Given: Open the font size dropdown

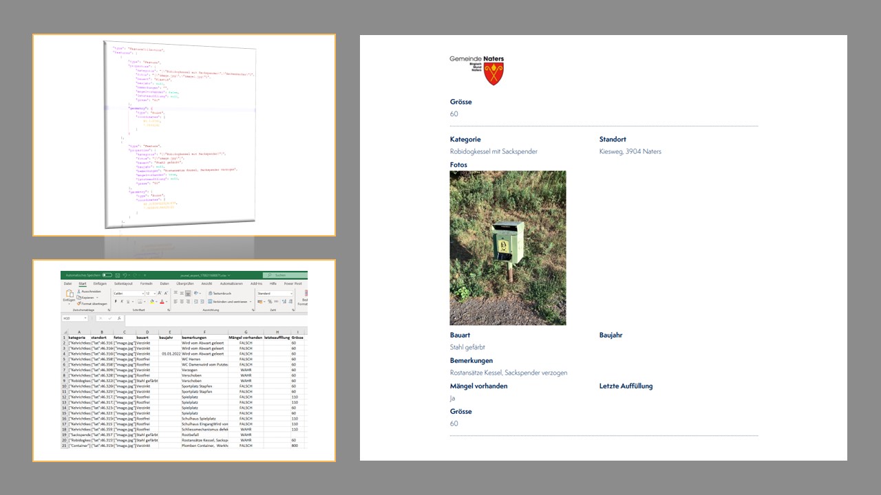Looking at the screenshot, I should pyautogui.click(x=150, y=293).
